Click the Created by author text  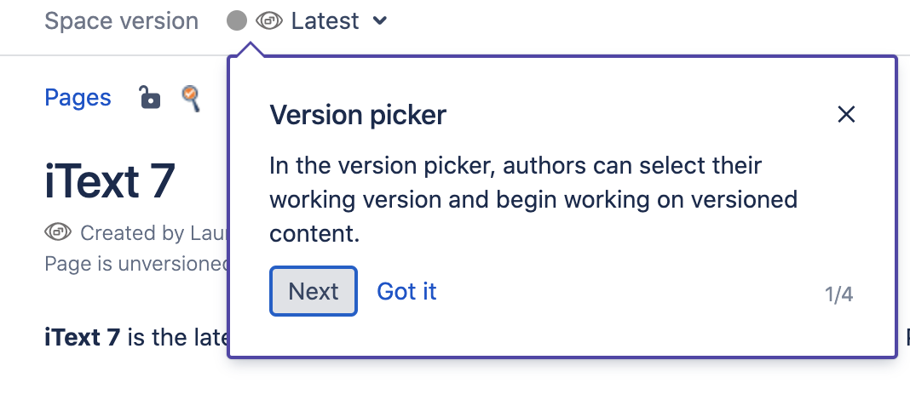153,233
